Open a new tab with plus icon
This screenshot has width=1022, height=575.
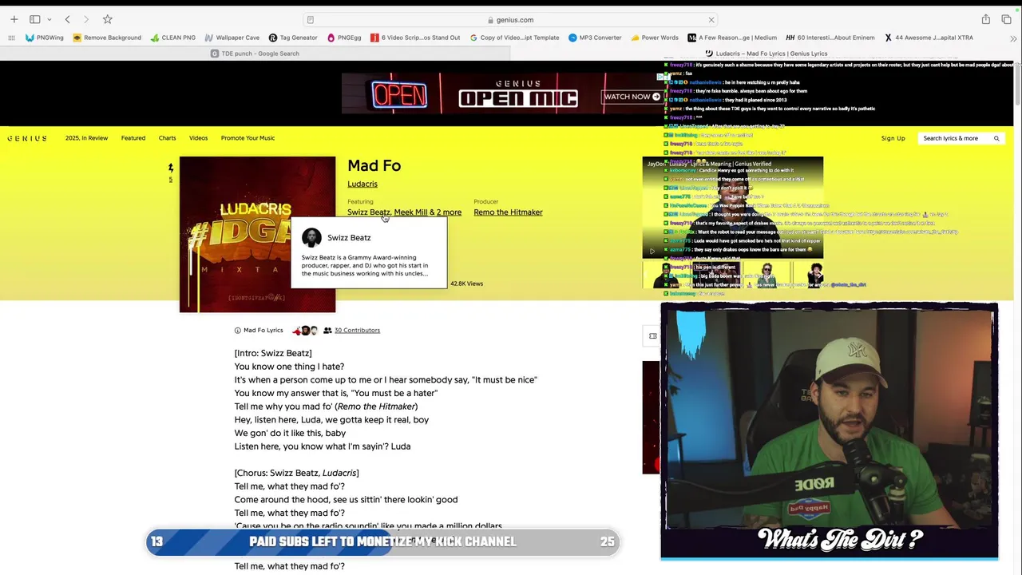click(x=14, y=19)
